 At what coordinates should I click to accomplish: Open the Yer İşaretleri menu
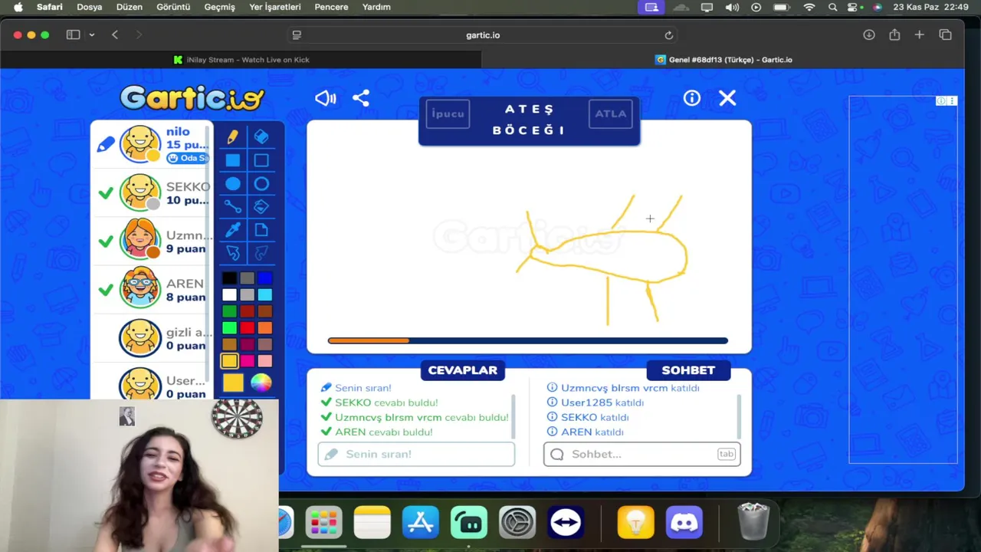[x=275, y=7]
